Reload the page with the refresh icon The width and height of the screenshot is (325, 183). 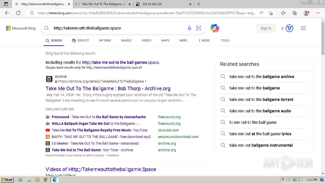point(18,13)
